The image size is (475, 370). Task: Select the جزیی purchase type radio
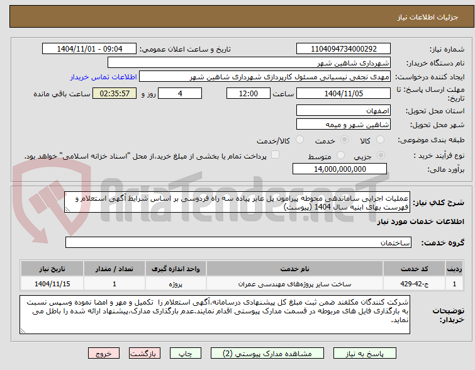[381, 155]
